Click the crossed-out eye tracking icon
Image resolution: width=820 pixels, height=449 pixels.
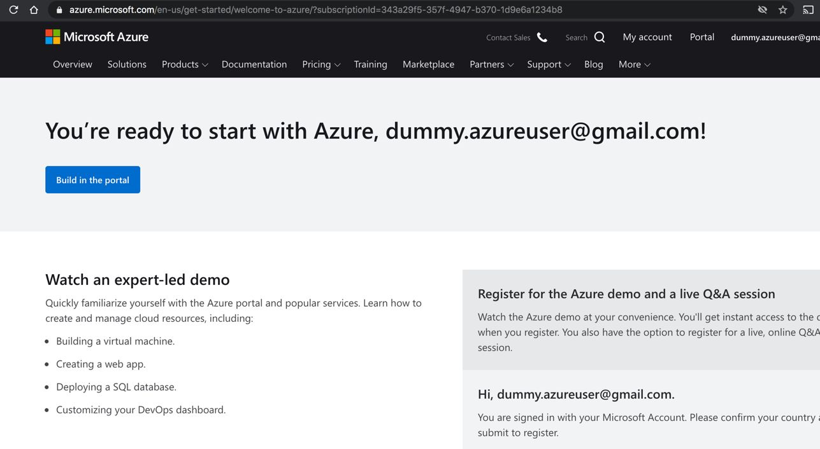[762, 10]
